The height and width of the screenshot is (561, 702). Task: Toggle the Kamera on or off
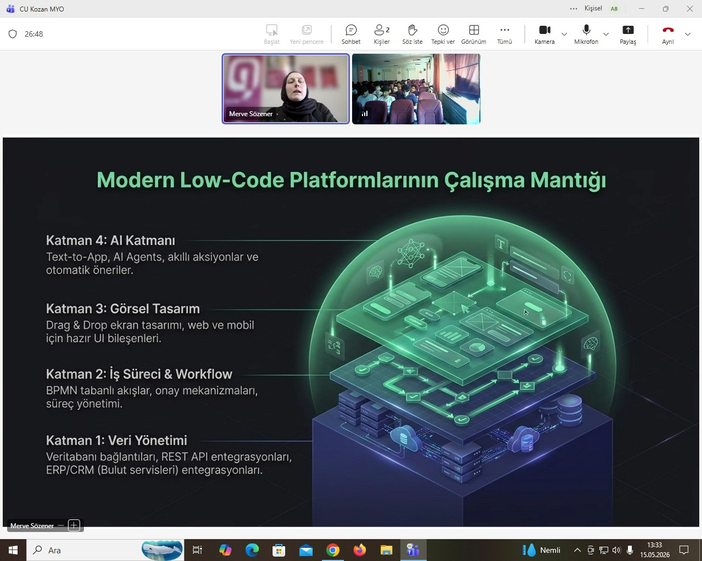pyautogui.click(x=545, y=35)
